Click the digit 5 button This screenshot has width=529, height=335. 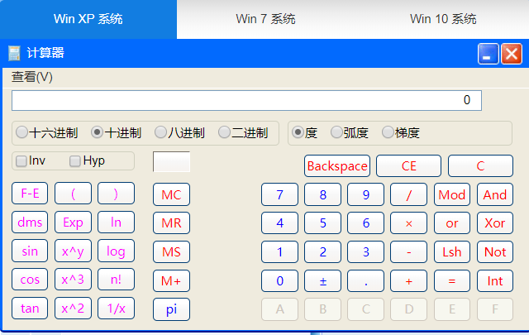[322, 223]
